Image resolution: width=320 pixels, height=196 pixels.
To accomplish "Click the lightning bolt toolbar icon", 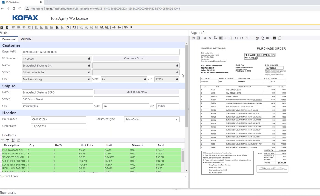I will pos(131,28).
